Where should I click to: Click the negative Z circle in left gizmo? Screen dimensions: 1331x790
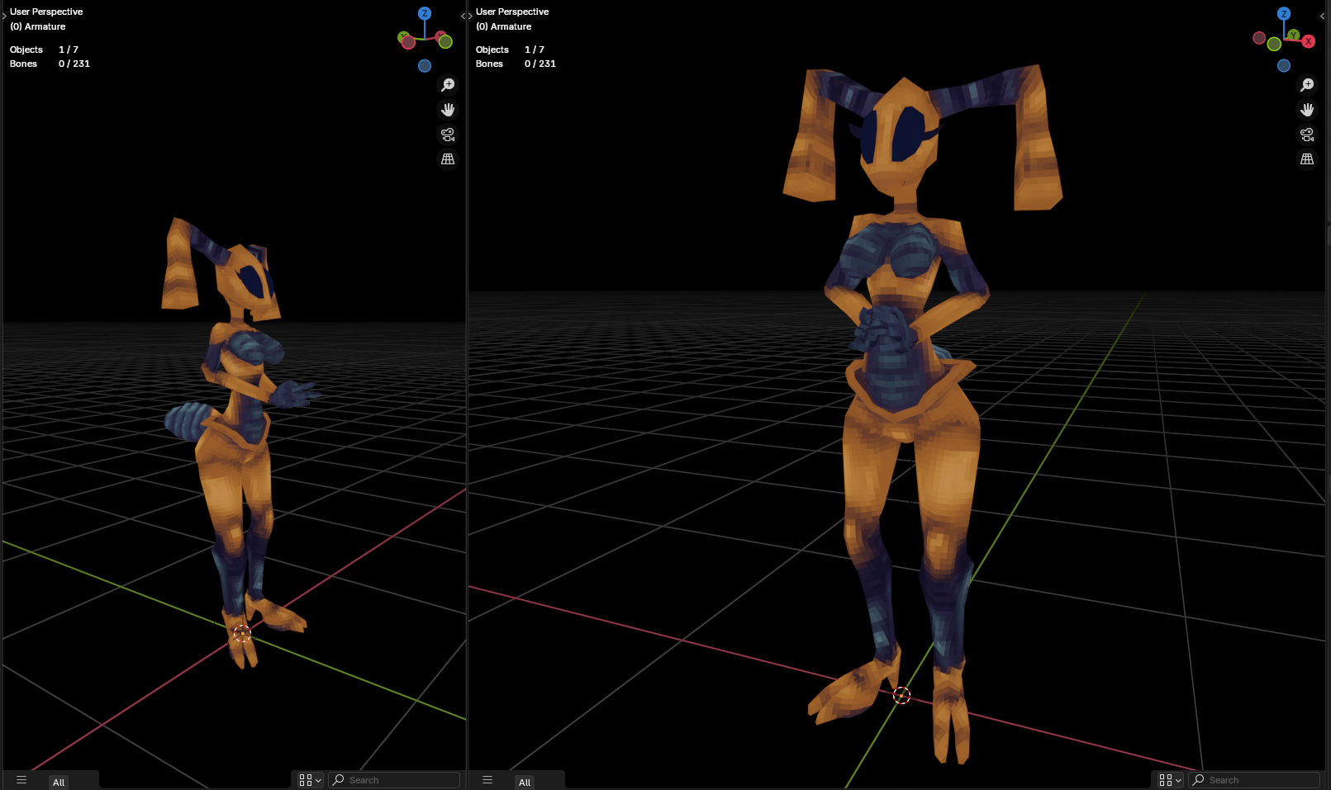click(x=425, y=66)
